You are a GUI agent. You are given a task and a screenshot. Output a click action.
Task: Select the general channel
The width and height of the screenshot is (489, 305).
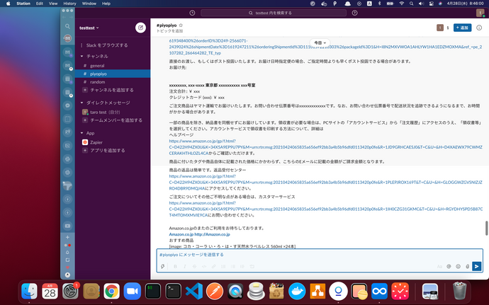coord(113,66)
